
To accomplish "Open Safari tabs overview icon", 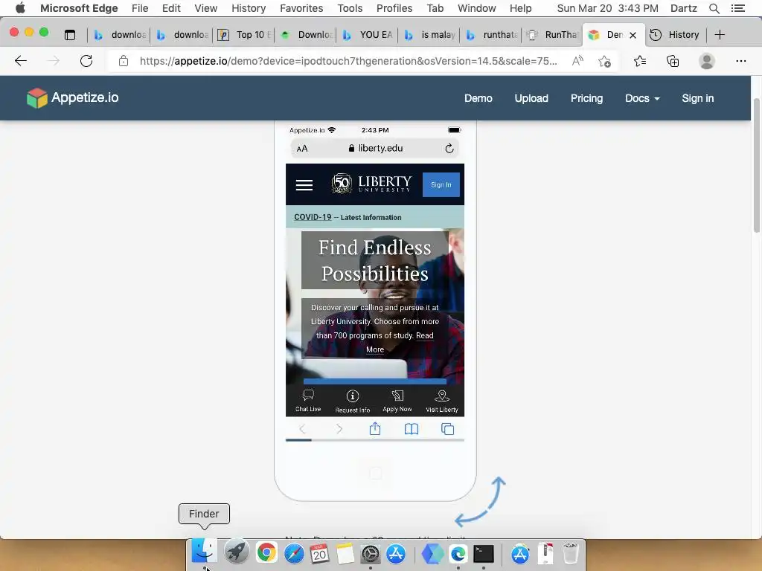I will point(447,429).
